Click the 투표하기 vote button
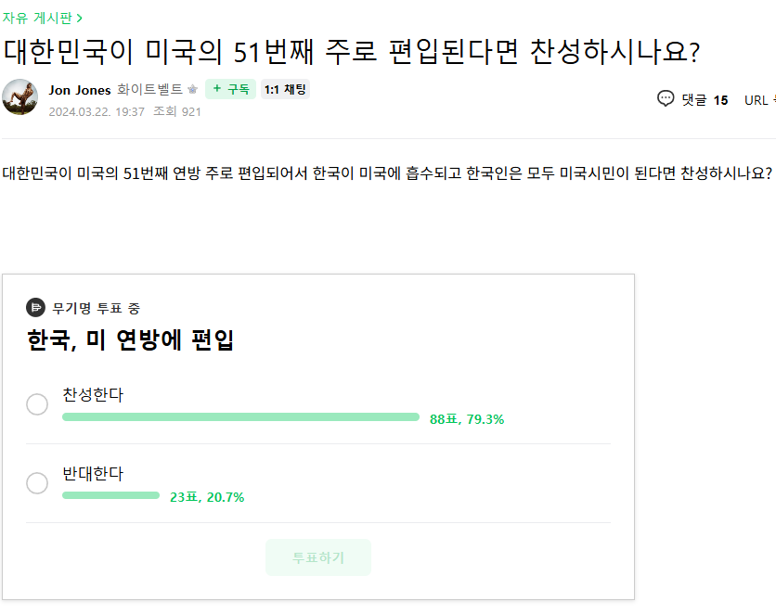The width and height of the screenshot is (776, 614). tap(318, 556)
